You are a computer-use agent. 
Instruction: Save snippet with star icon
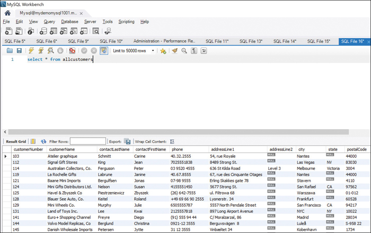point(163,51)
